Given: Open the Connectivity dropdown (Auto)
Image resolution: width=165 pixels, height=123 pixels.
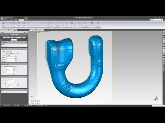Looking at the screenshot, I should pyautogui.click(x=10, y=87).
